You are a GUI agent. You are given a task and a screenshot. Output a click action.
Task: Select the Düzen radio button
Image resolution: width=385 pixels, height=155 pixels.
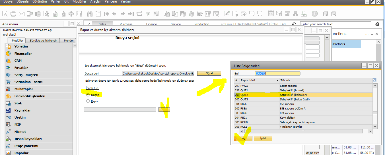(x=88, y=95)
